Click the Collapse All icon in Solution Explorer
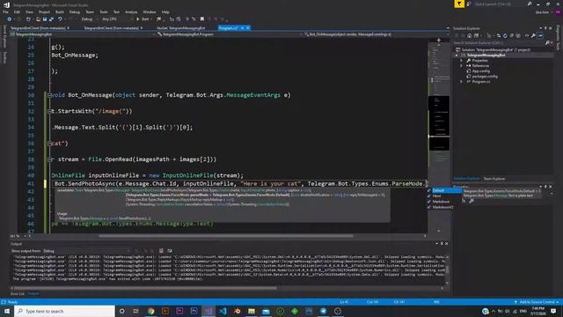 click(512, 35)
